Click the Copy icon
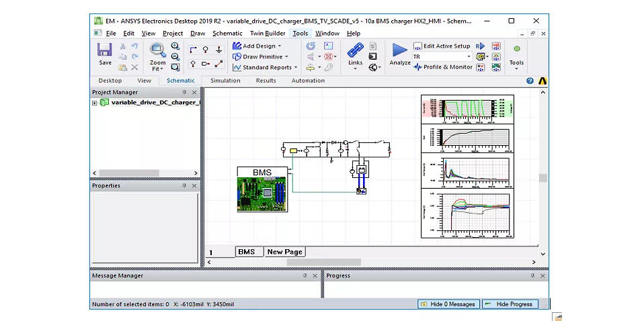Screen dimensions: 642x321 coord(122,57)
